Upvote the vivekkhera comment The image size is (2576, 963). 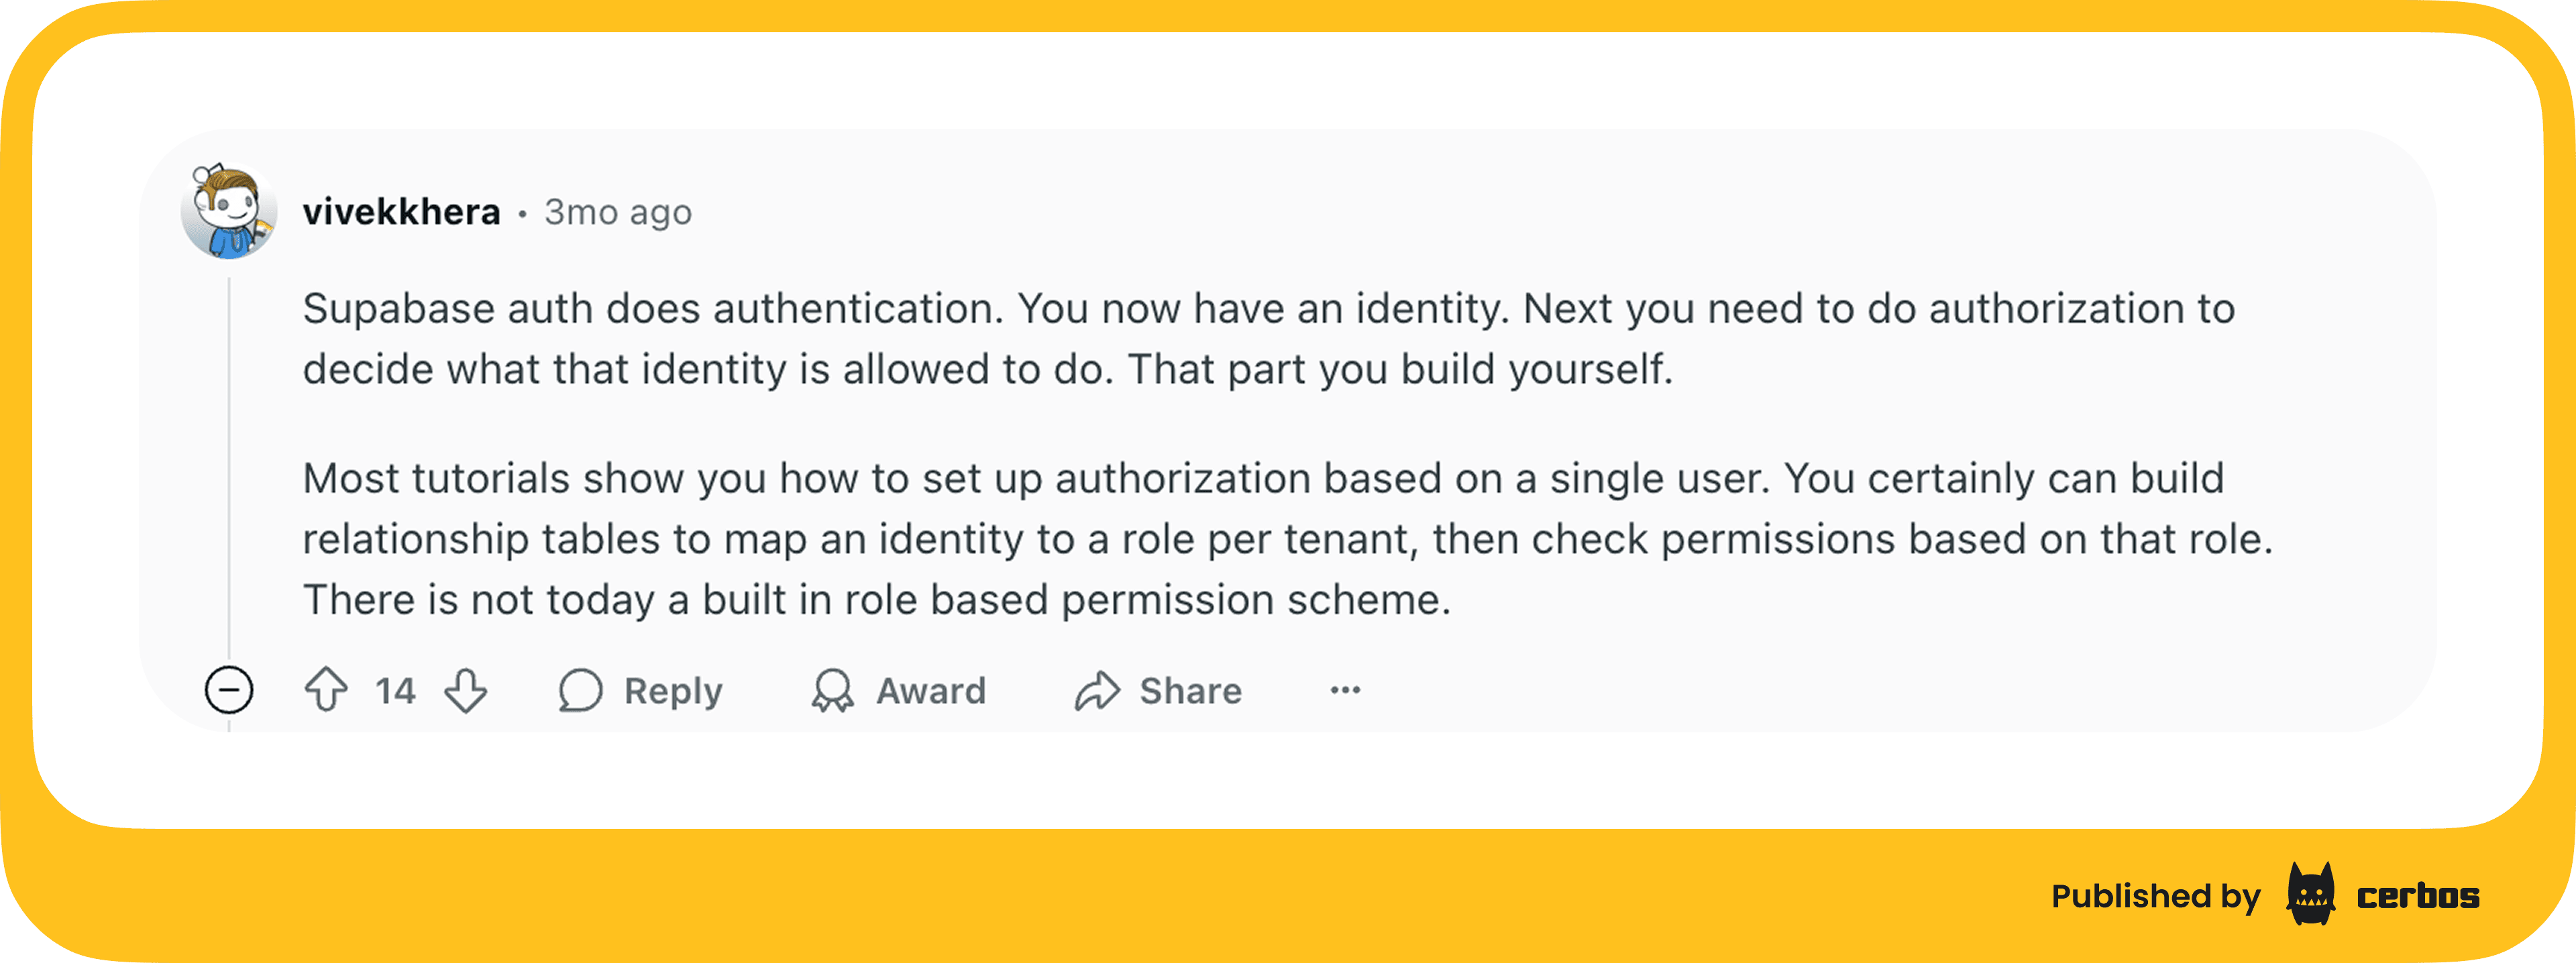[x=326, y=690]
